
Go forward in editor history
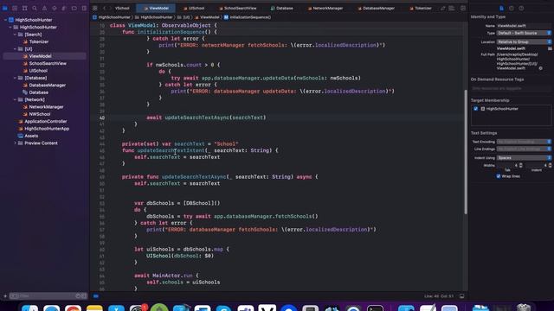point(111,8)
